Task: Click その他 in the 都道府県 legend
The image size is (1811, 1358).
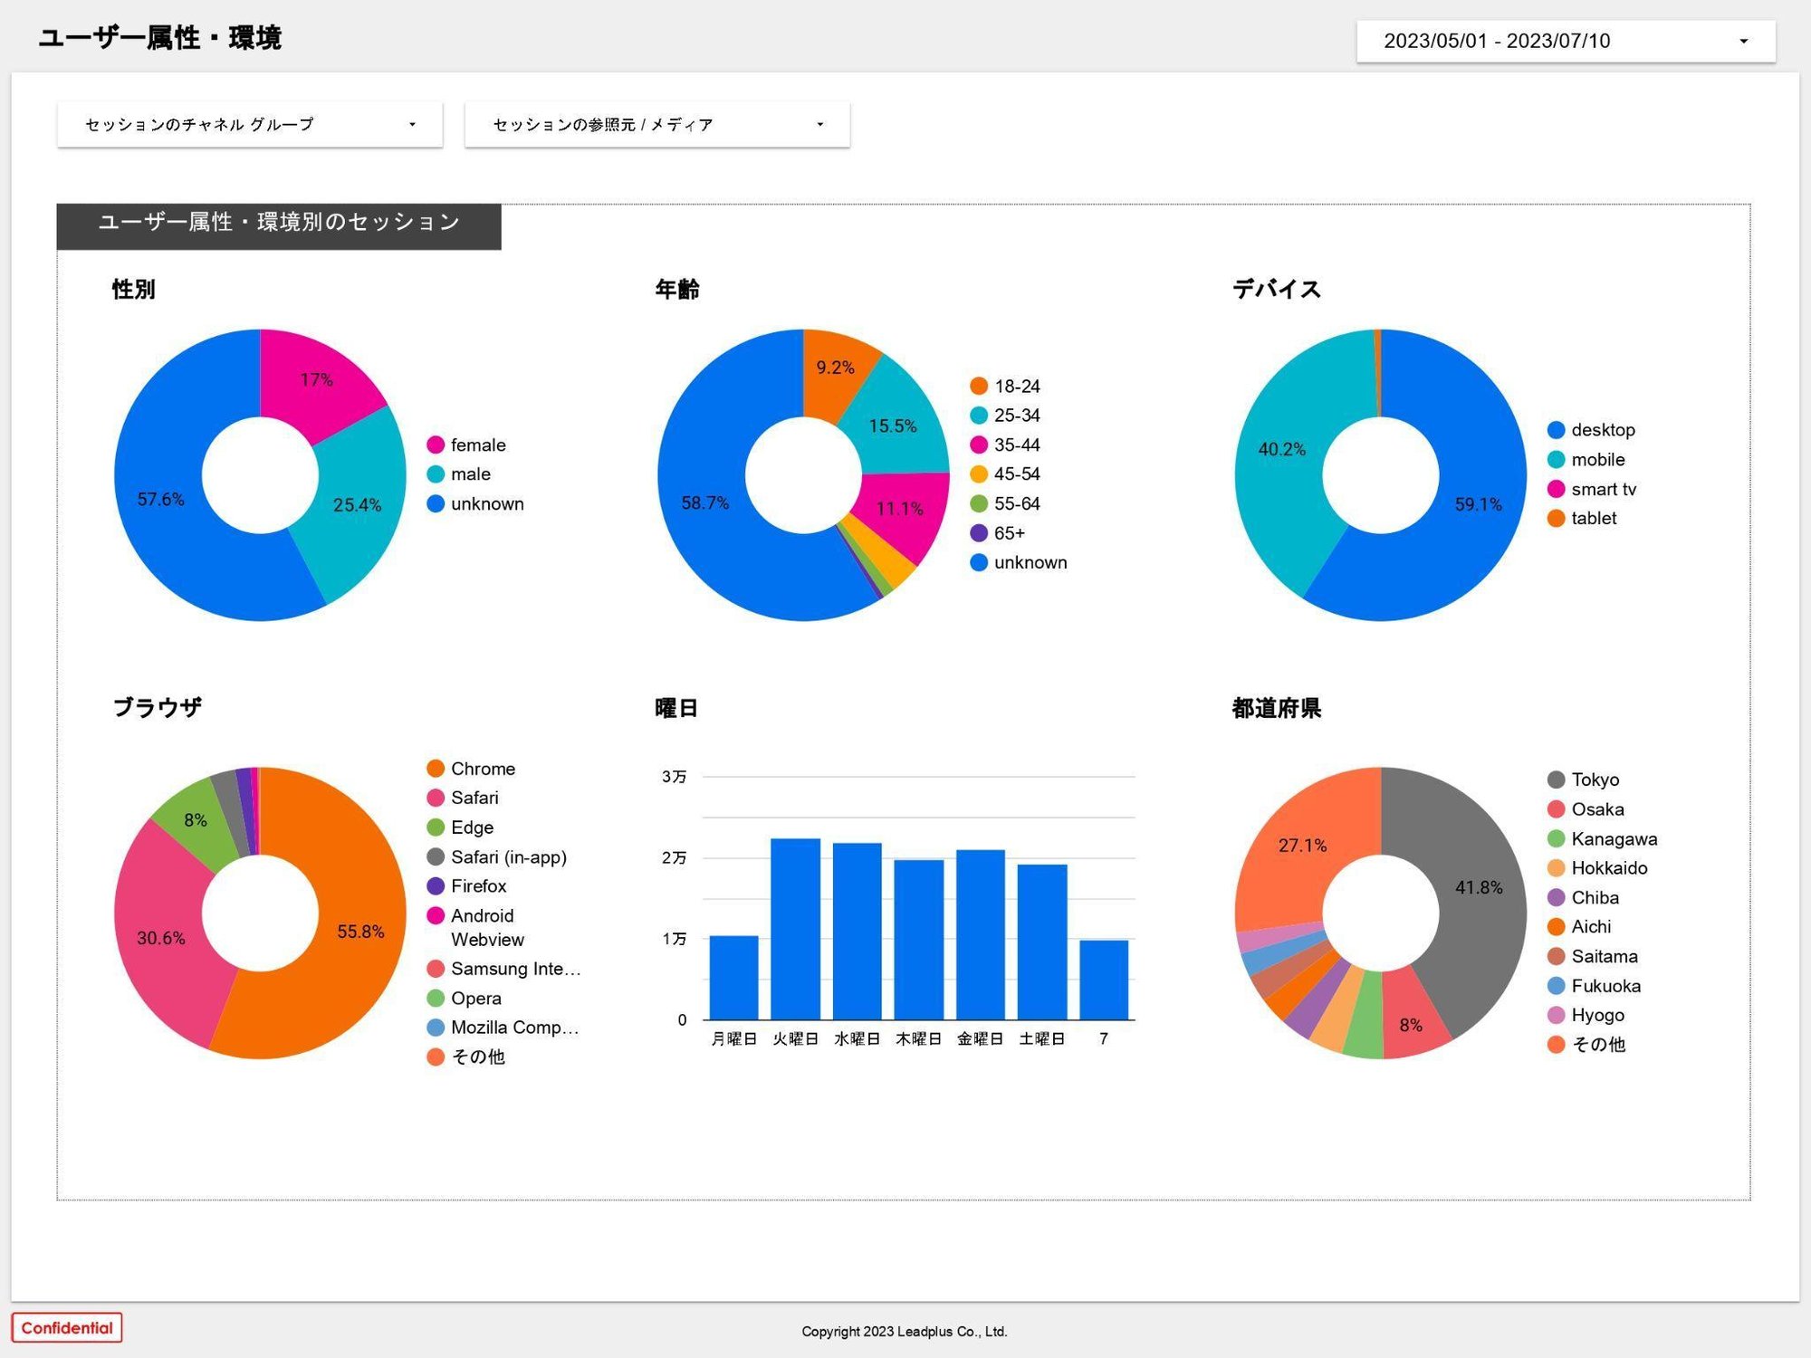Action: point(1586,1045)
